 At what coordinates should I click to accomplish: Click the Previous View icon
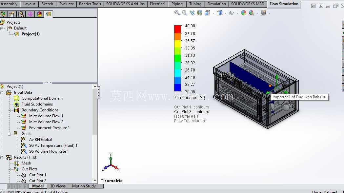tap(192, 13)
